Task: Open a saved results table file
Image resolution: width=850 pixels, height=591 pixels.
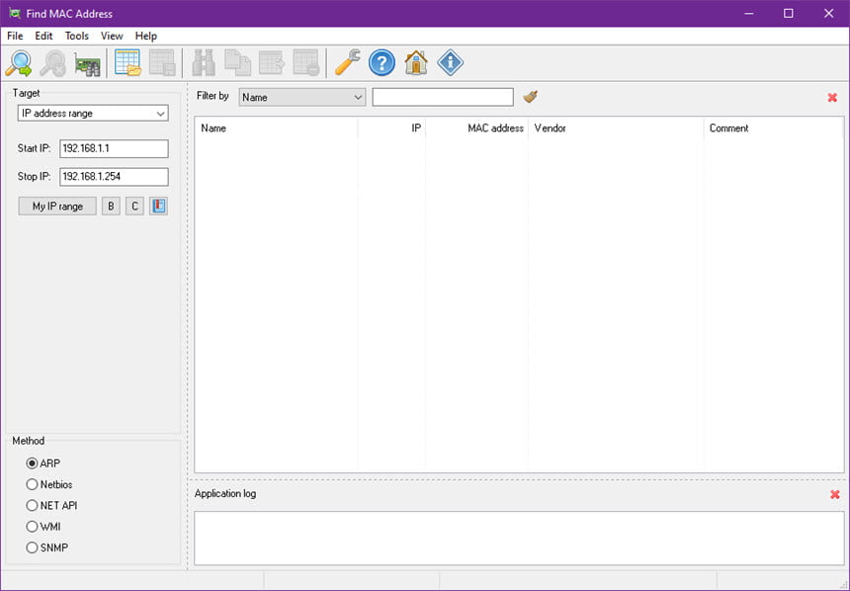Action: (127, 63)
